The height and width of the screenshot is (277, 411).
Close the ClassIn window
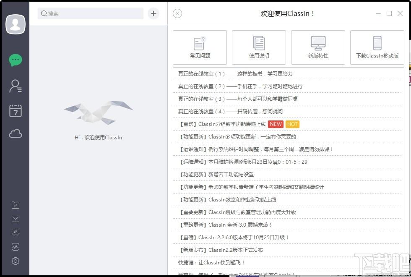coord(400,13)
